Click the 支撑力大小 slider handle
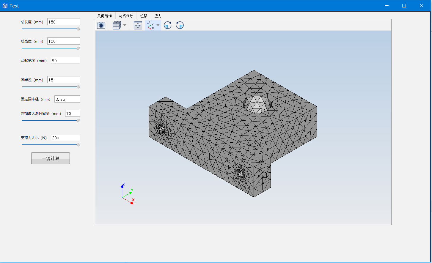 pyautogui.click(x=78, y=145)
